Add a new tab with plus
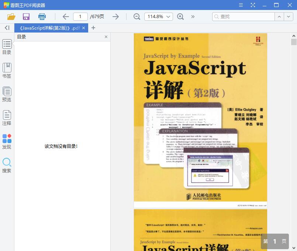The width and height of the screenshot is (297, 251). (x=93, y=28)
